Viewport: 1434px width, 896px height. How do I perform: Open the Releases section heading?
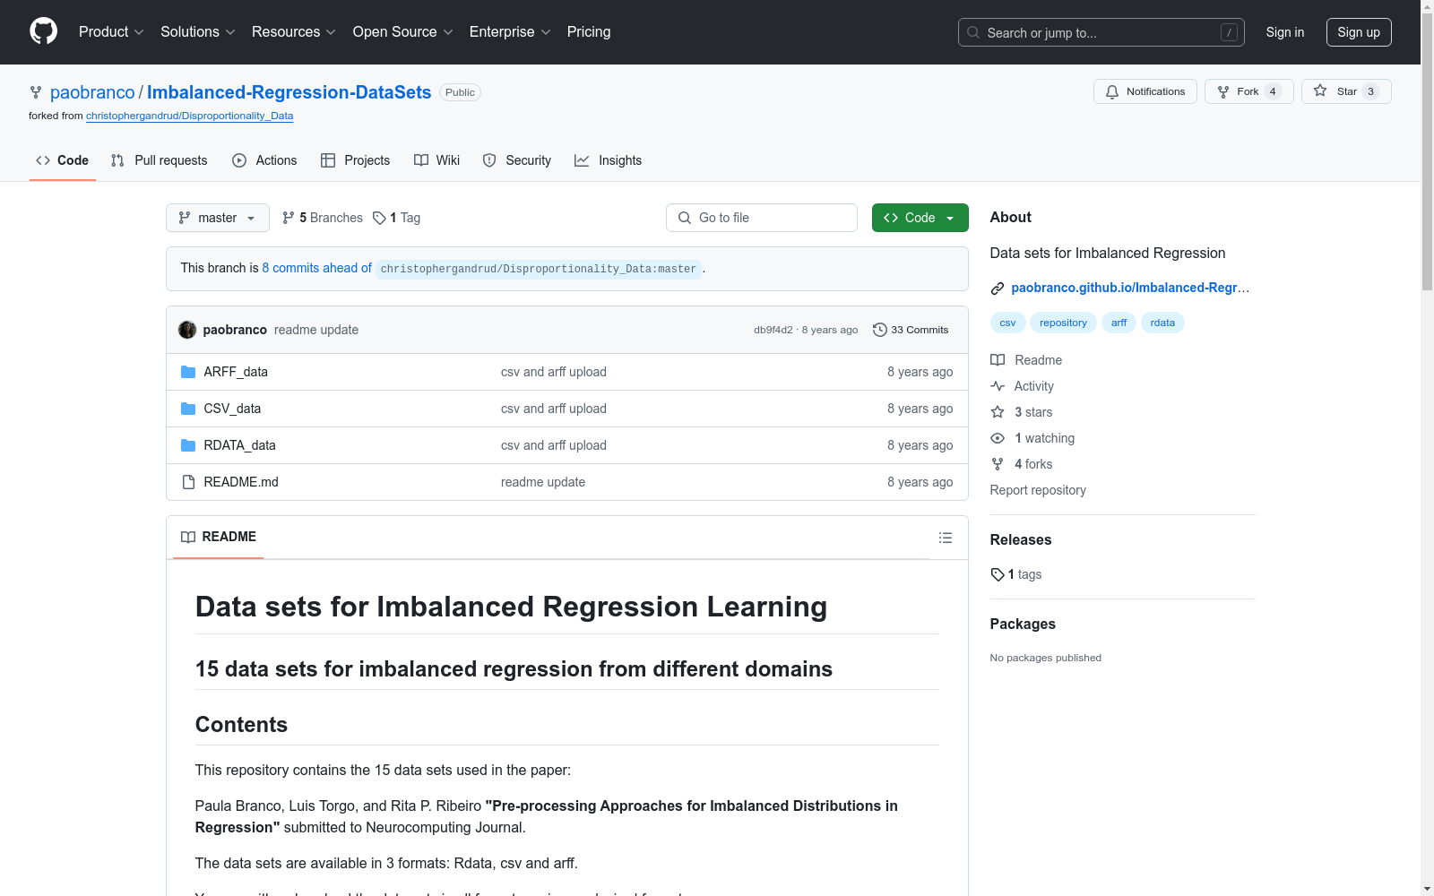(x=1021, y=539)
